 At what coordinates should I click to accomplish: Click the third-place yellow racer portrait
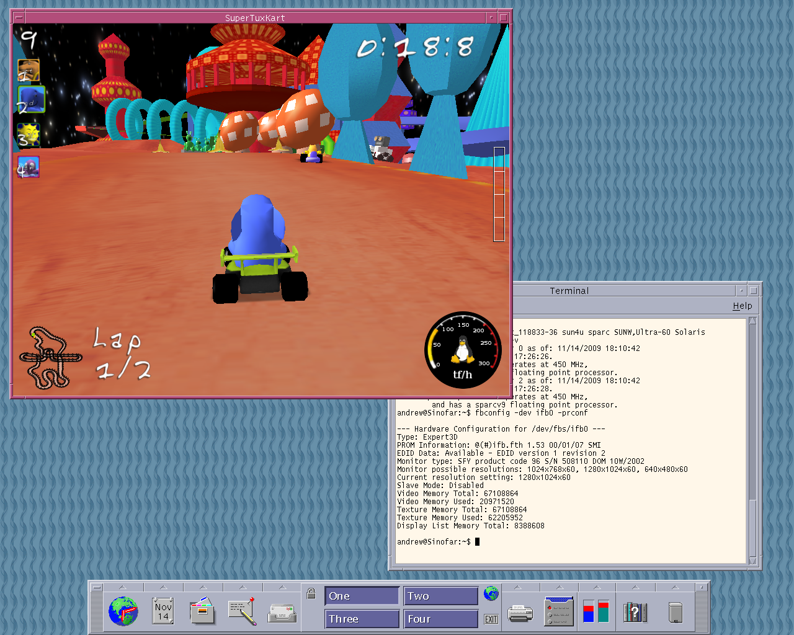[29, 135]
